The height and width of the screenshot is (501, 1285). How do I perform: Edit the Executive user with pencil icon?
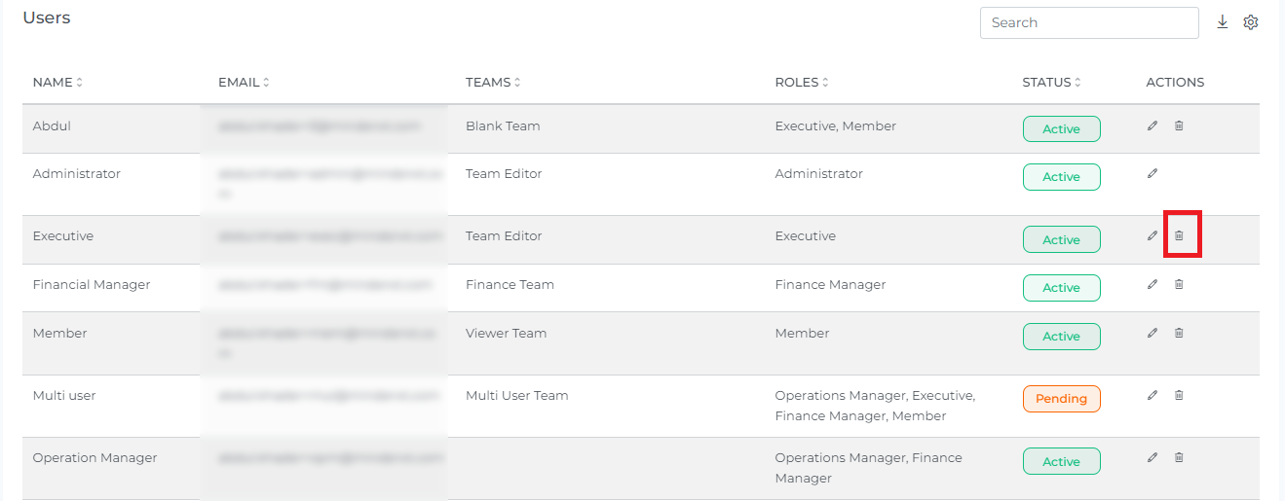(x=1153, y=235)
